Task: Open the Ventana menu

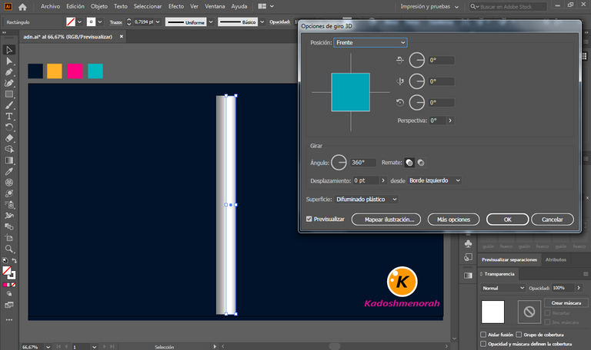Action: coord(215,6)
